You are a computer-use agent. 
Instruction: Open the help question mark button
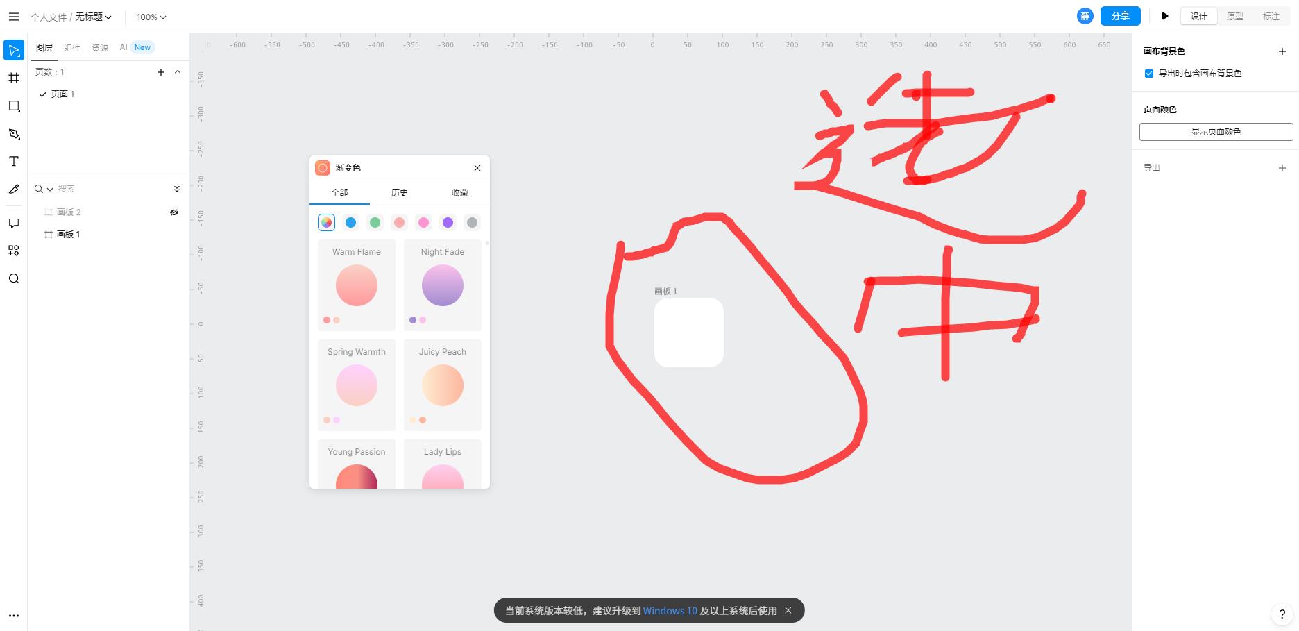tap(1282, 614)
